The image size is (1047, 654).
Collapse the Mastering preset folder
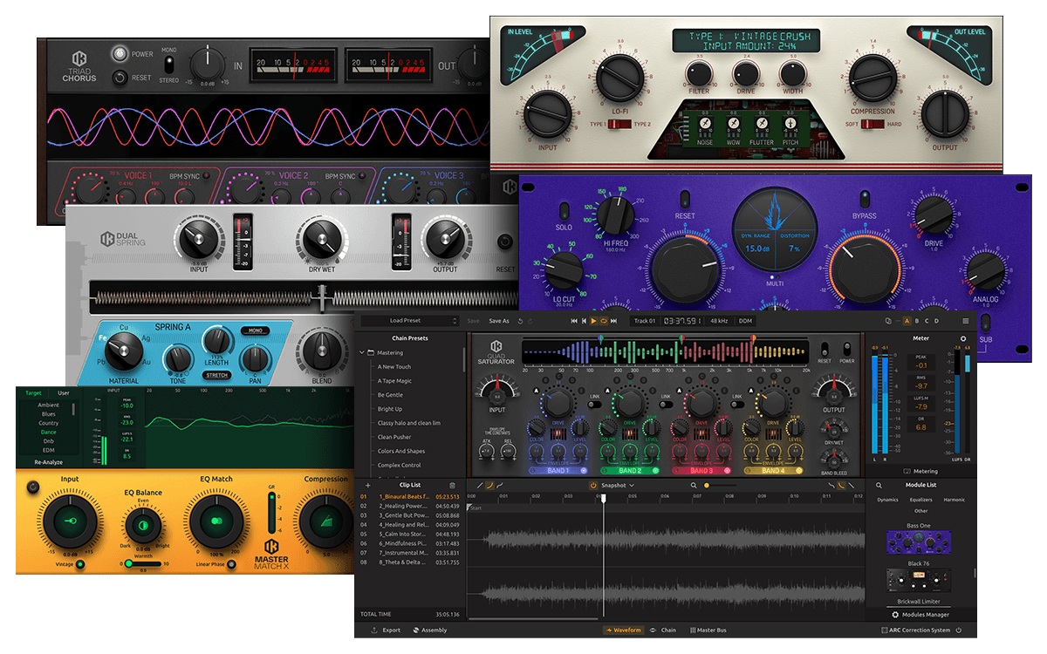(361, 353)
